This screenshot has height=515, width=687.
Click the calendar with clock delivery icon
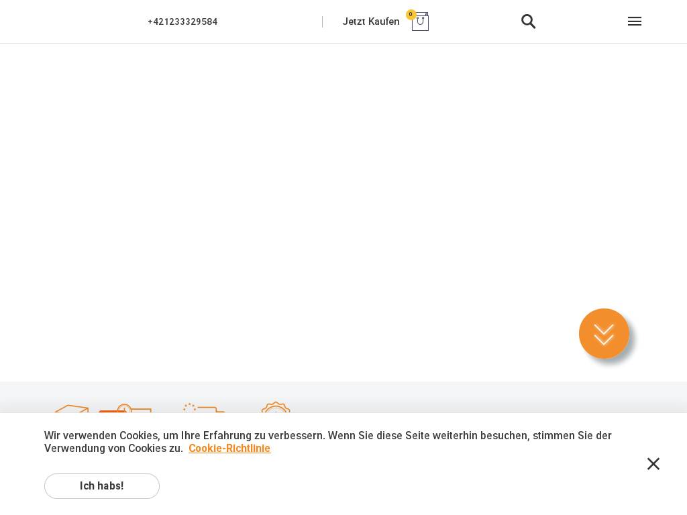(x=125, y=408)
